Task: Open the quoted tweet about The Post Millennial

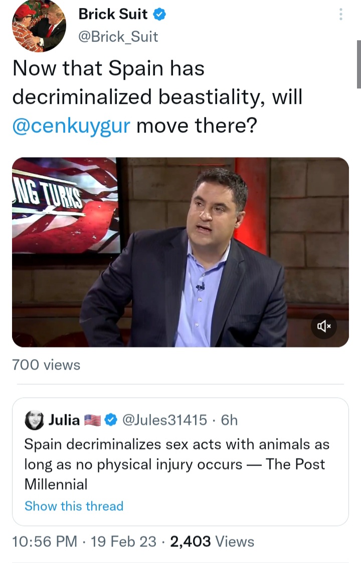Action: click(x=180, y=465)
